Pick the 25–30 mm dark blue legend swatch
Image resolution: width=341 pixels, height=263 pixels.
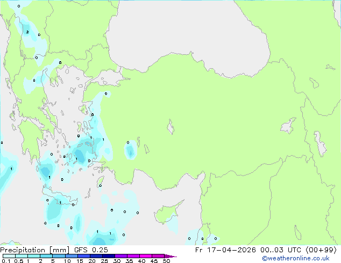[108, 256]
